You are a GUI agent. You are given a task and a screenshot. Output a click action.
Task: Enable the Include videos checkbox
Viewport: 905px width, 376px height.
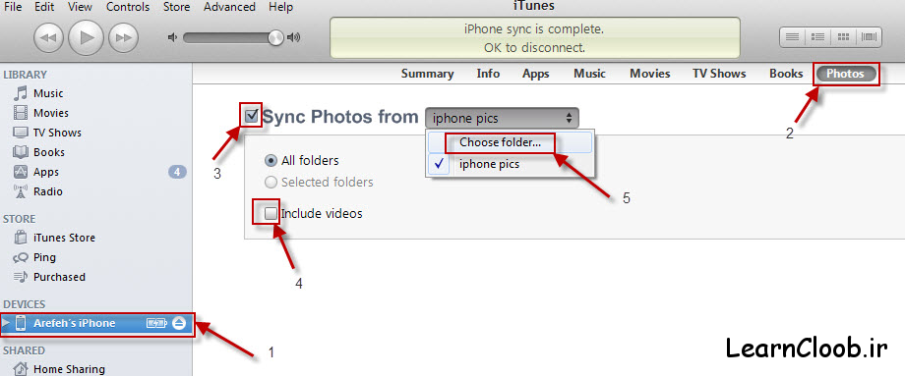coord(271,214)
